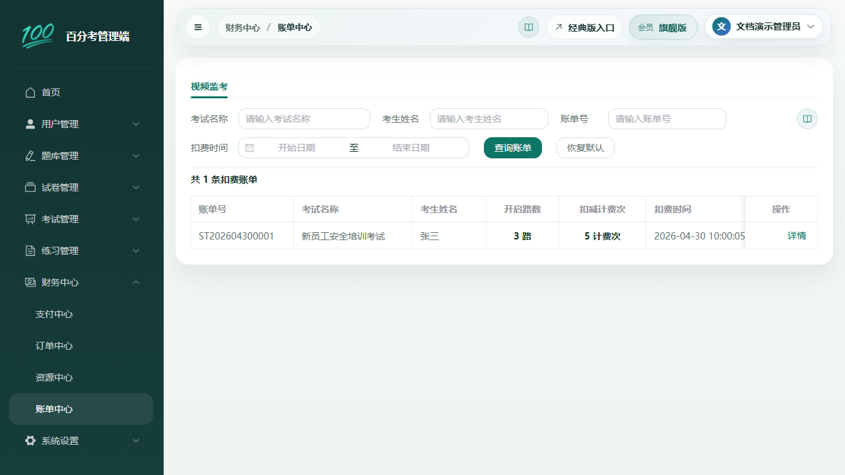Click the 用户管理 user icon
This screenshot has height=475, width=845.
coord(30,124)
